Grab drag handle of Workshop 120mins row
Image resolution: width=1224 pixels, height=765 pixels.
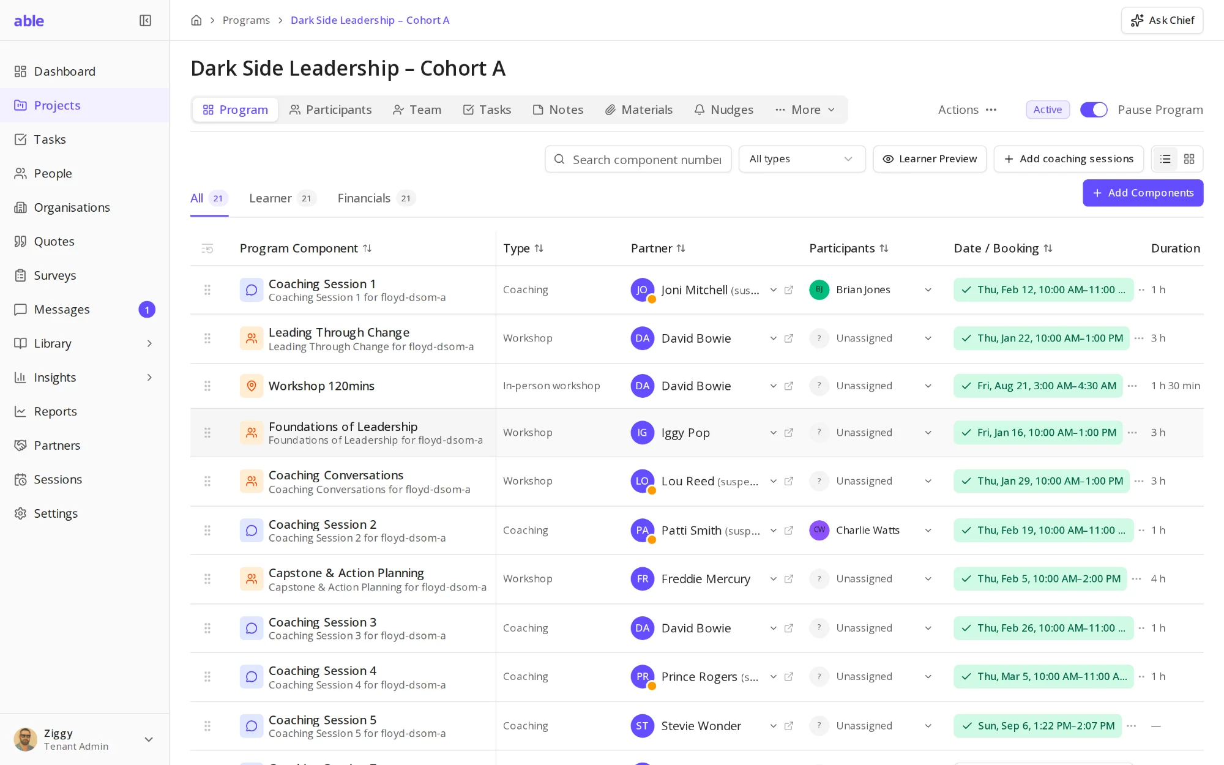[x=207, y=386]
